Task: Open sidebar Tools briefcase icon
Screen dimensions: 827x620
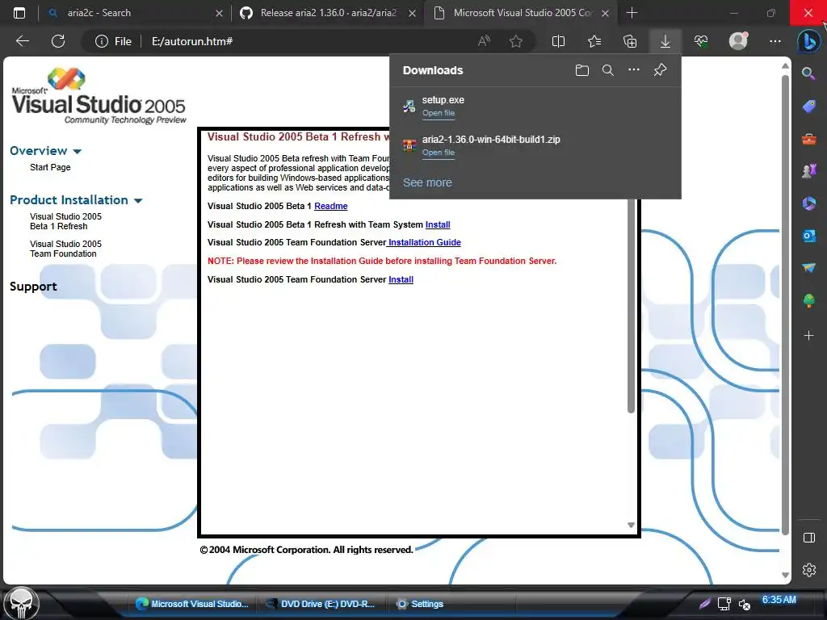Action: click(808, 139)
